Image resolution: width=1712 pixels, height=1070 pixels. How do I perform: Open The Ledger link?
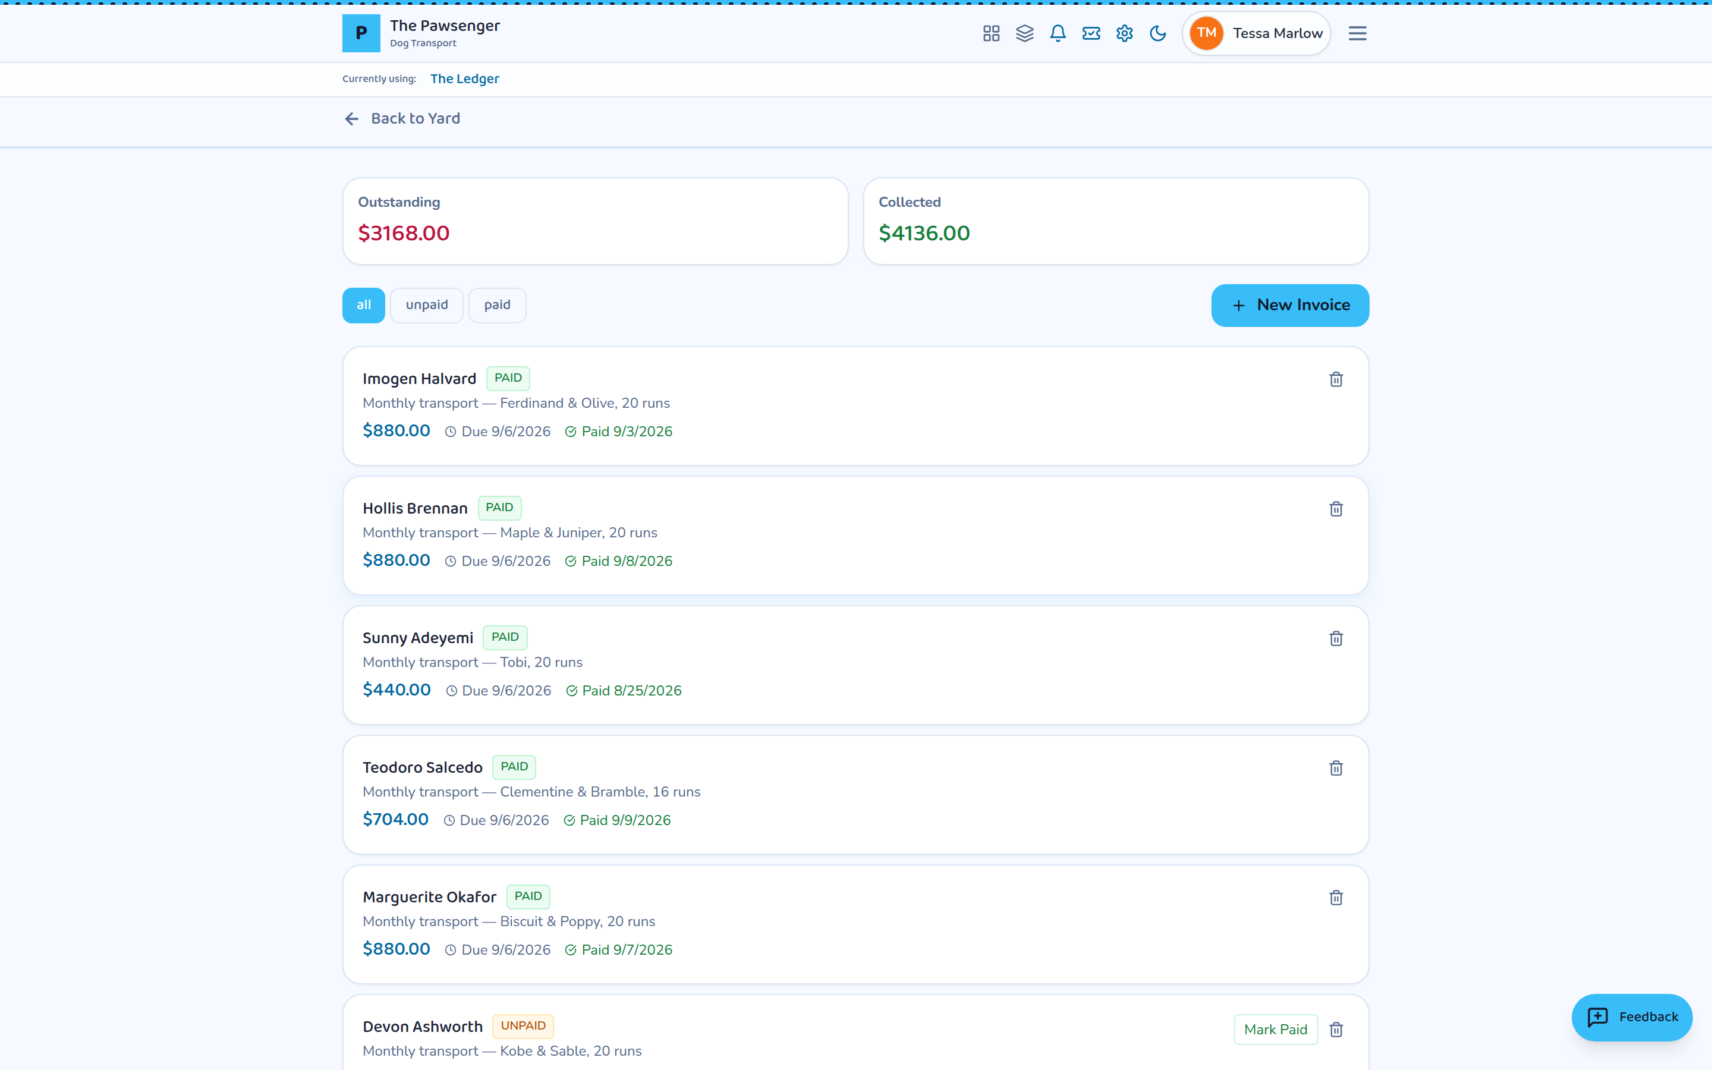pyautogui.click(x=465, y=78)
